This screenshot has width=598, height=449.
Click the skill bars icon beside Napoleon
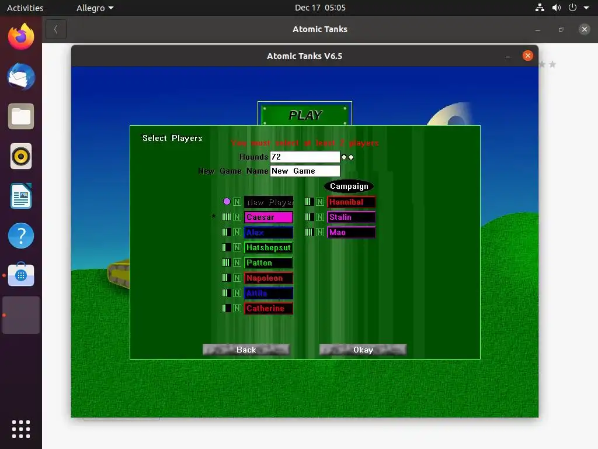click(227, 278)
